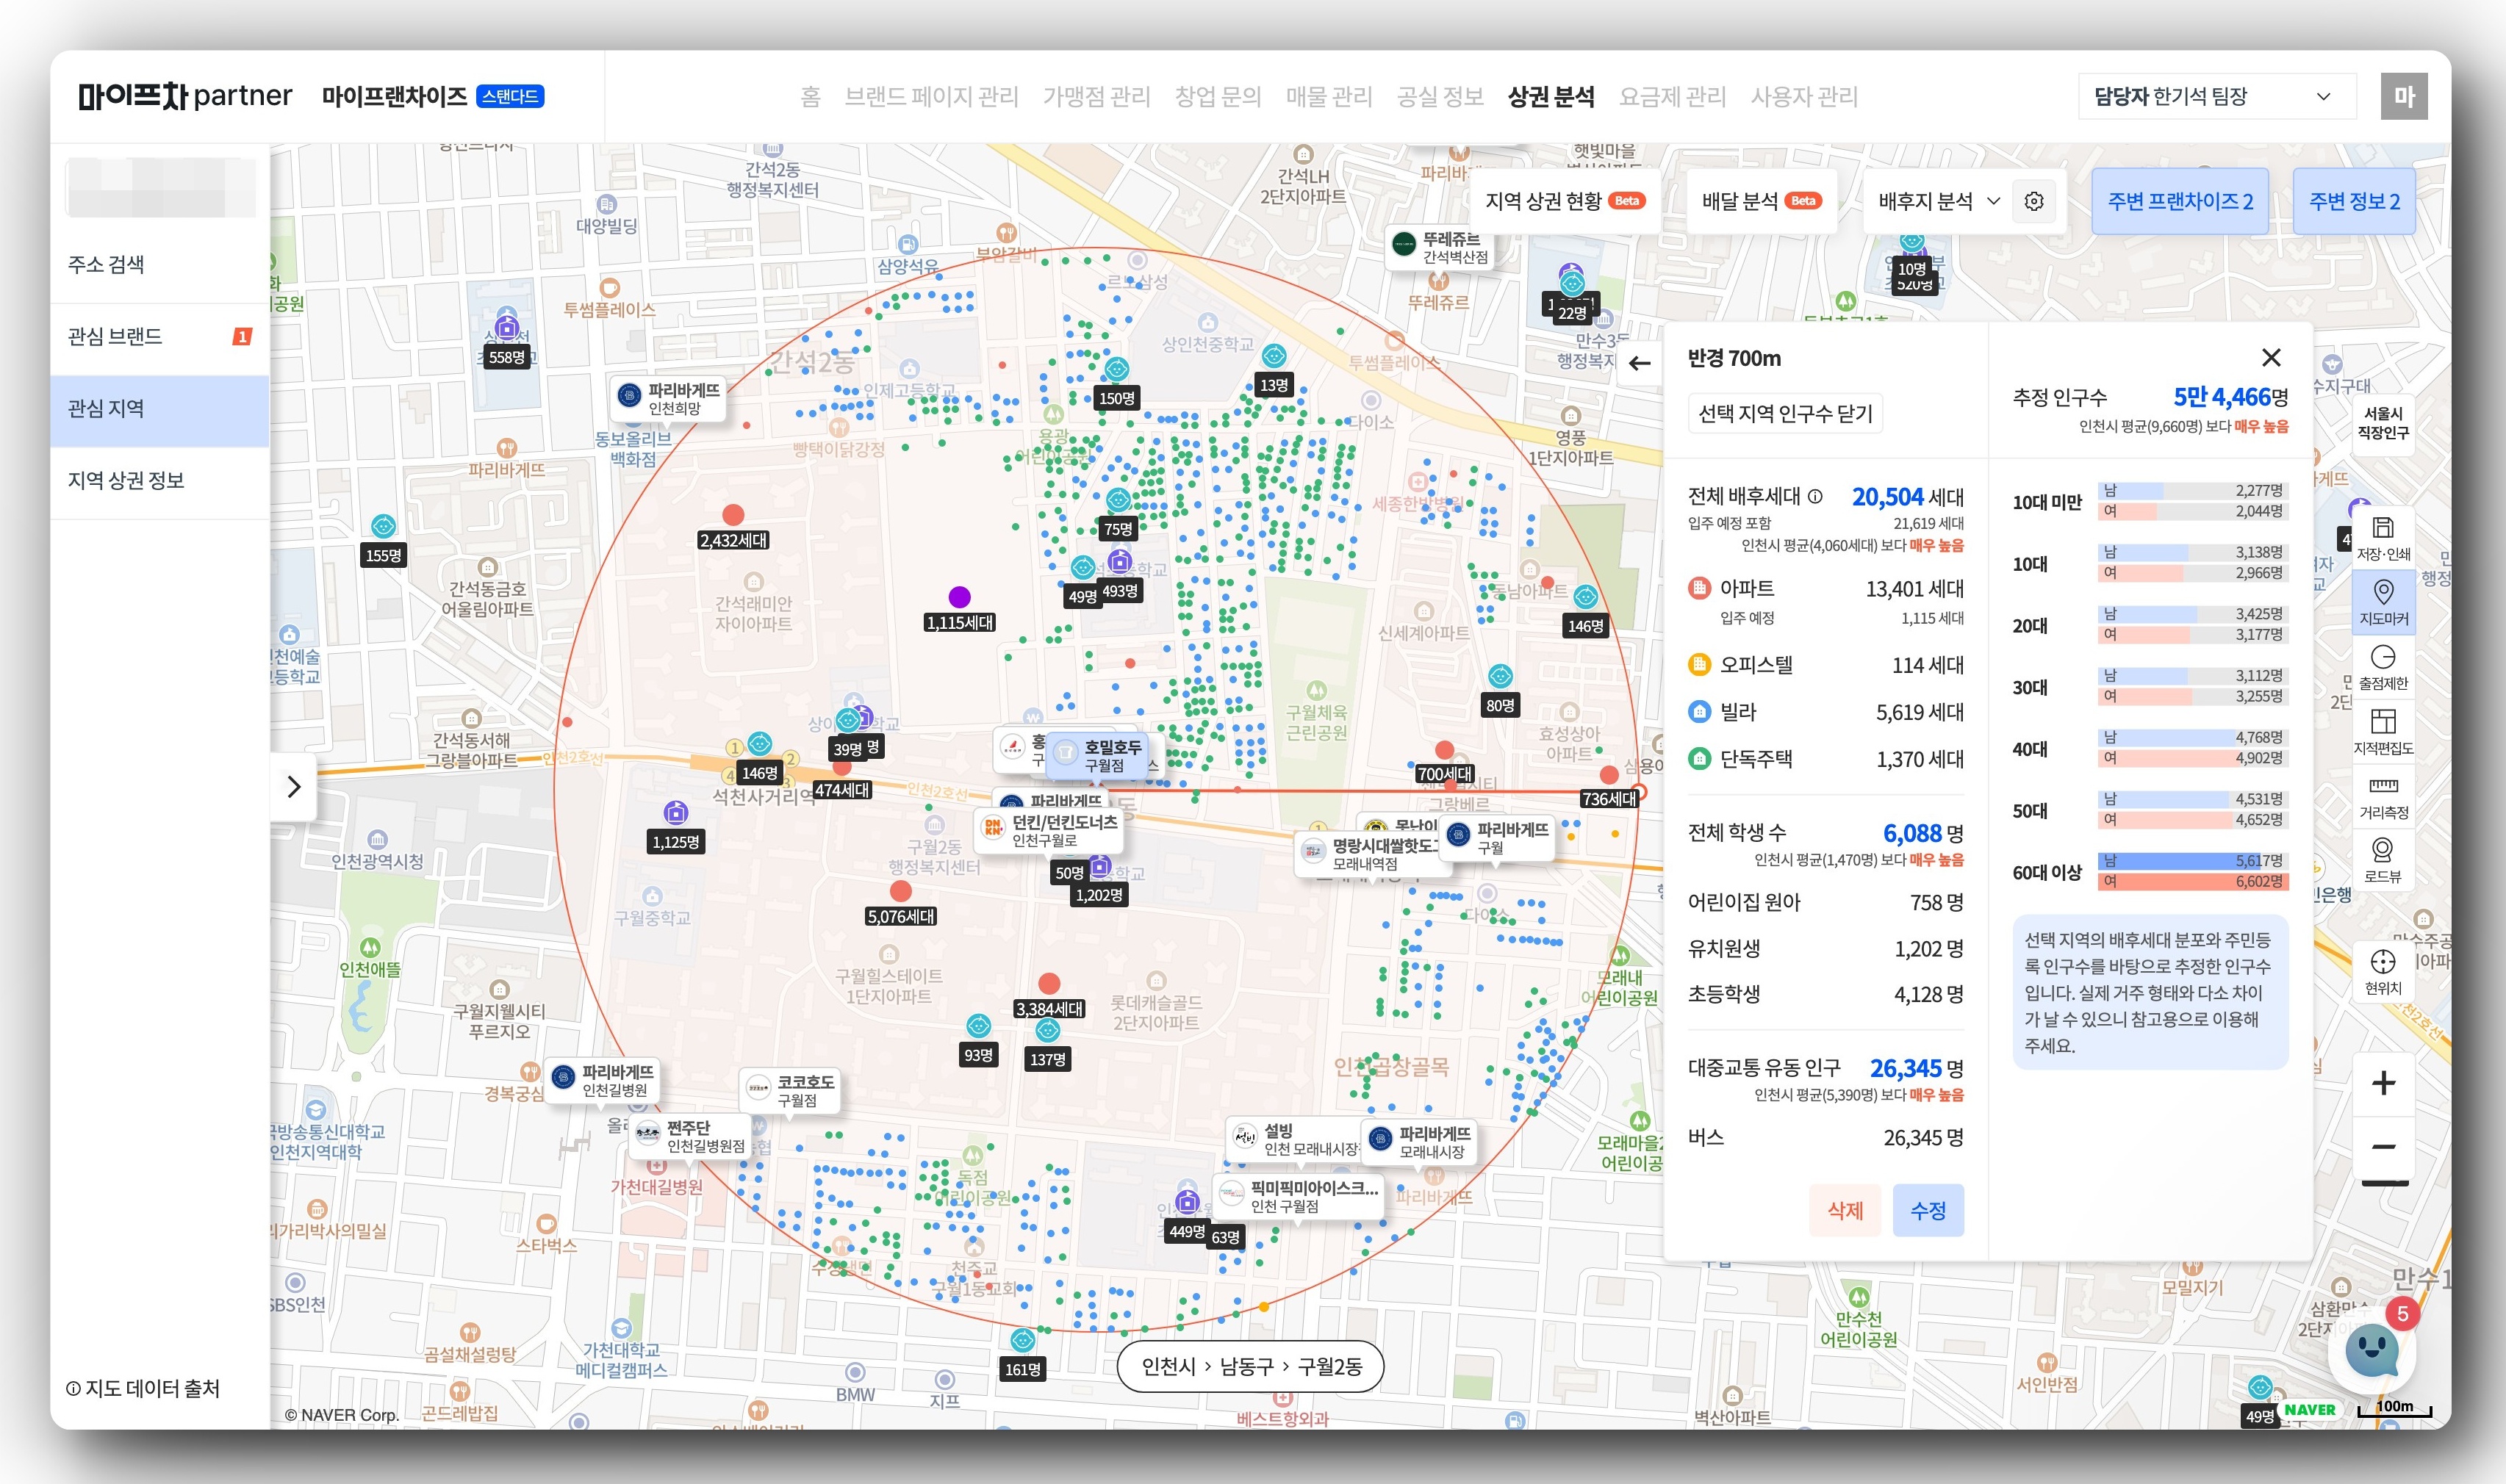This screenshot has height=1484, width=2506.
Task: Select the 지도마커 map marker tool
Action: (x=2383, y=602)
